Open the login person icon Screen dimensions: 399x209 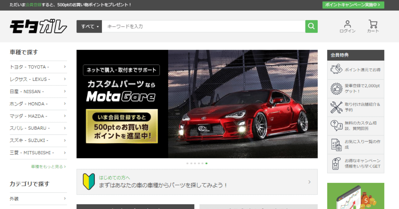click(x=348, y=24)
